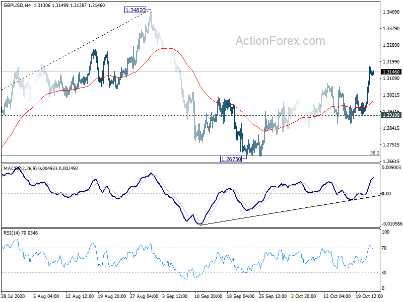The image size is (403, 302).
Task: Click the 19 Aug 20:00 time label
Action: point(112,296)
